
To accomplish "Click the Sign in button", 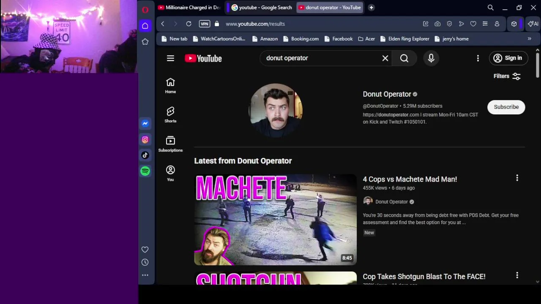I will (x=508, y=58).
